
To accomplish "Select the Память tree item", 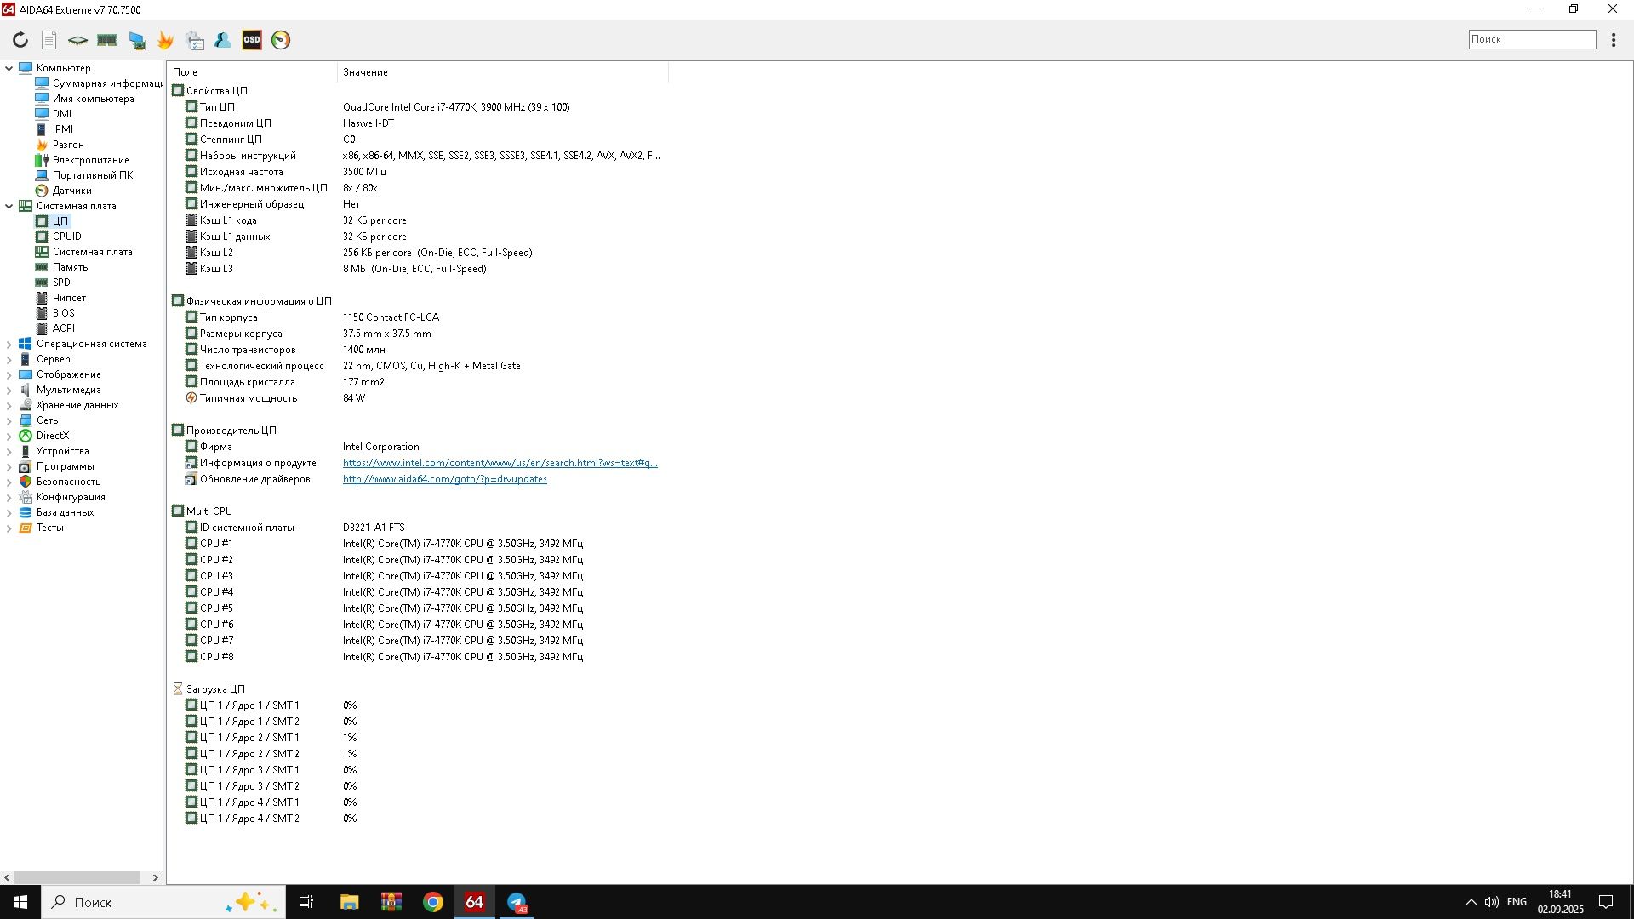I will [61, 267].
